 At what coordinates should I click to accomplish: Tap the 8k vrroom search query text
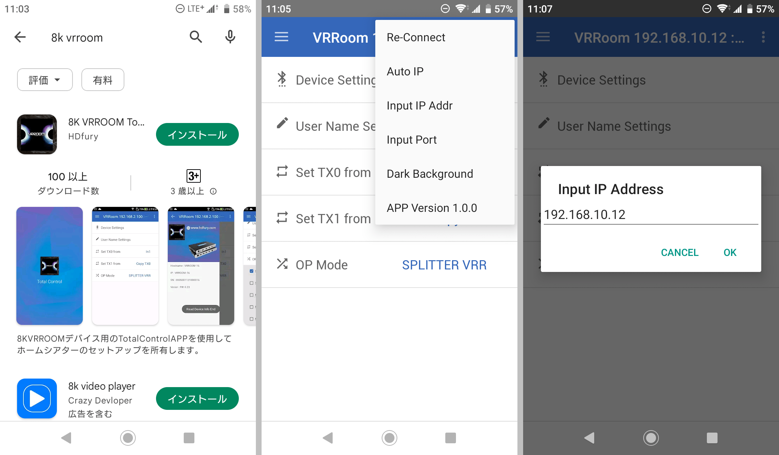[x=77, y=37]
